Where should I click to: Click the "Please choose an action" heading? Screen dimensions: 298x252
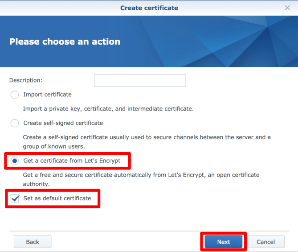65,41
